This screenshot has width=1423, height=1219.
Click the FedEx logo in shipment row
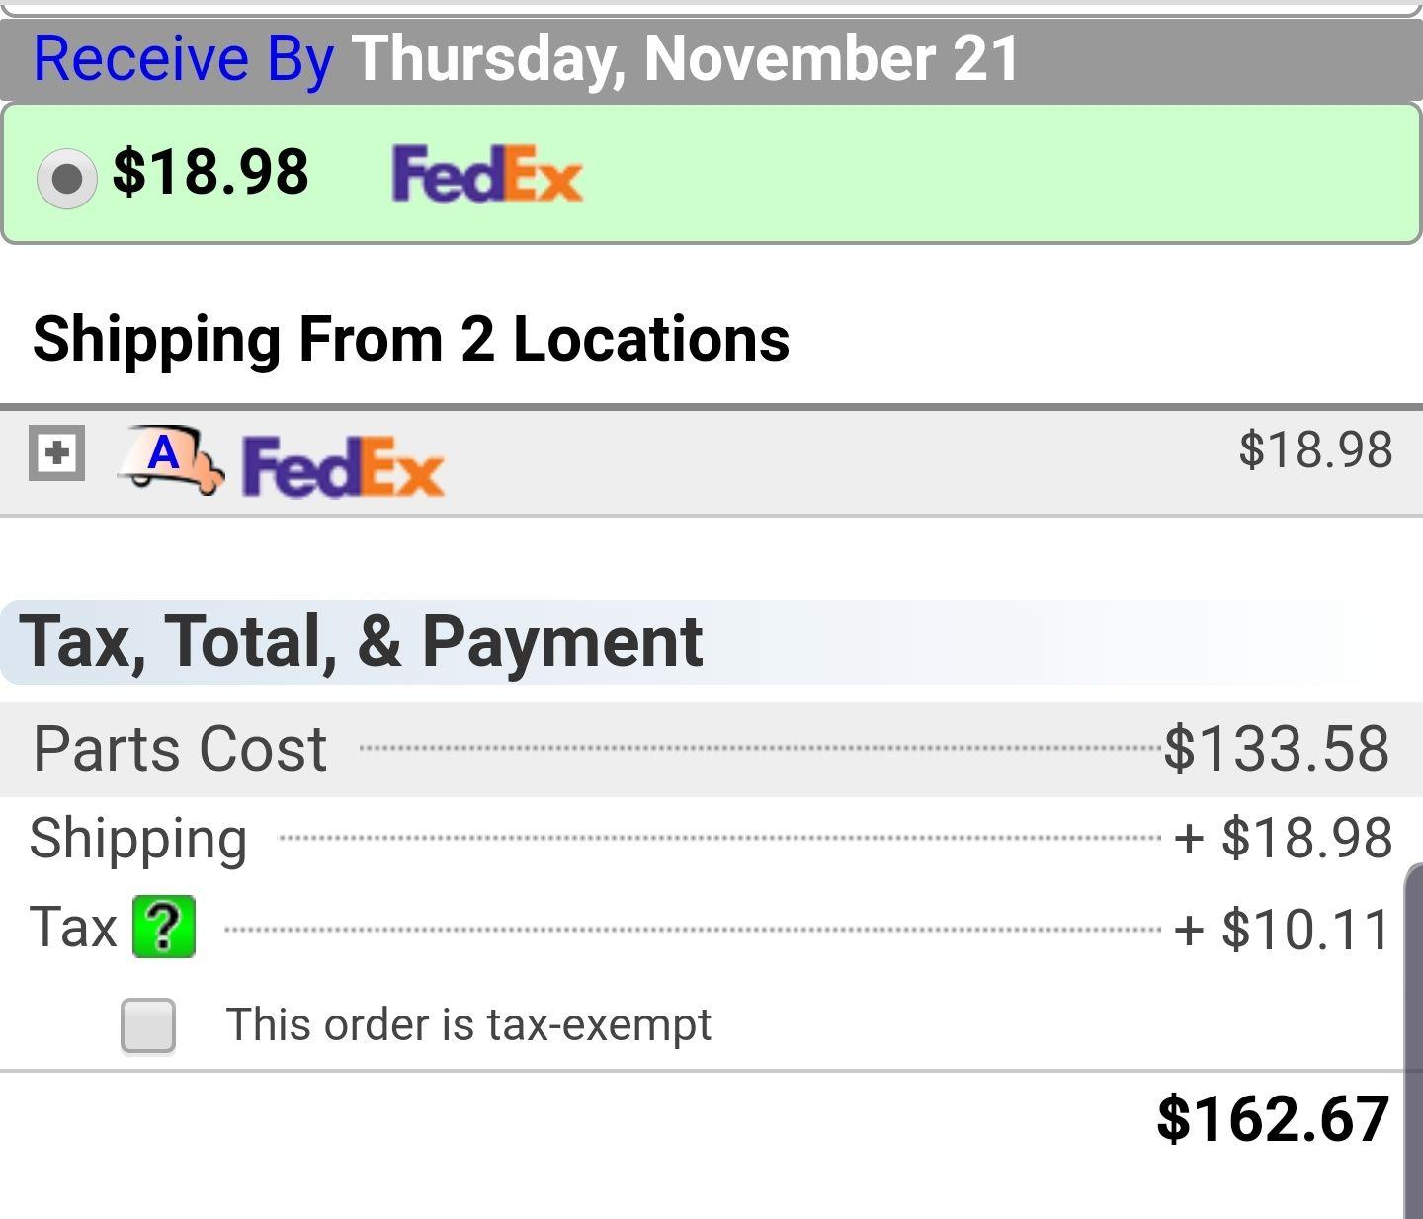pyautogui.click(x=343, y=466)
